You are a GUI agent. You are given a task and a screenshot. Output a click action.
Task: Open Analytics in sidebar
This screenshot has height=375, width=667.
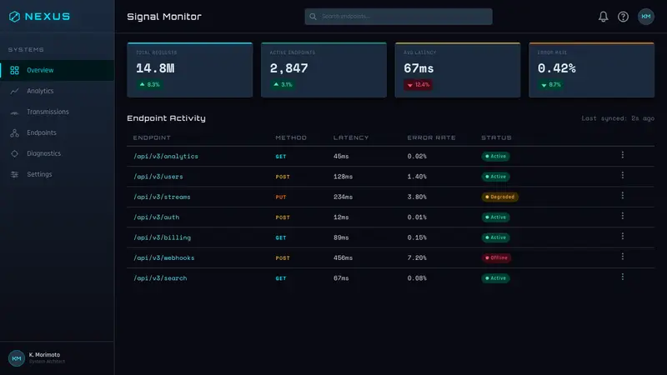click(57, 91)
